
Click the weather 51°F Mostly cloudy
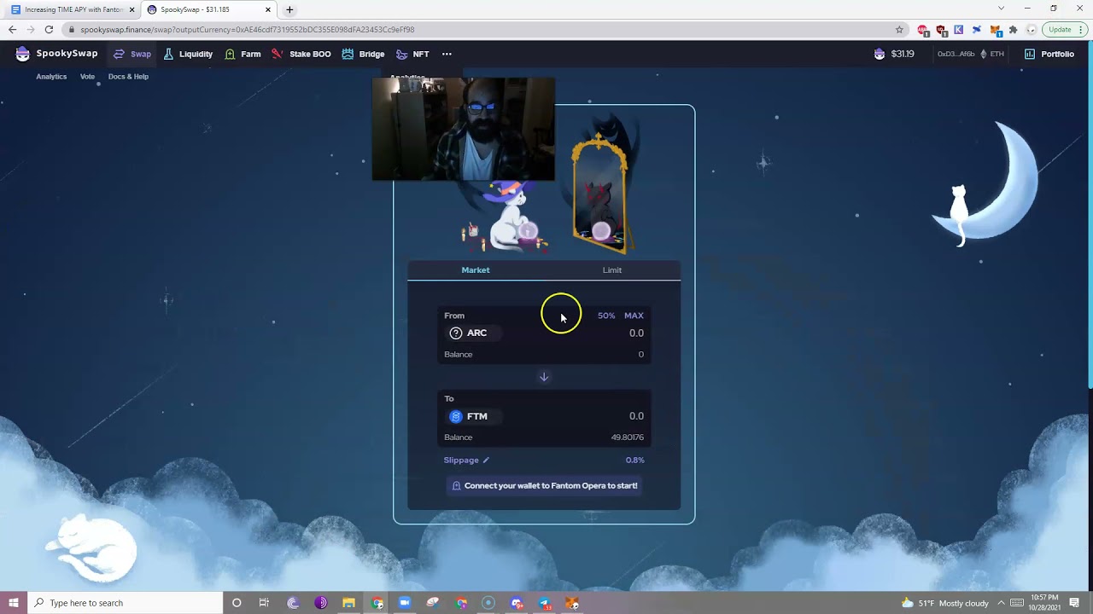pos(945,603)
